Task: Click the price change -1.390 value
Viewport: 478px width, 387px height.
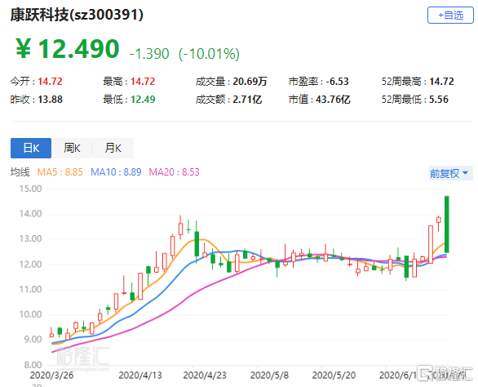Action: tap(149, 54)
